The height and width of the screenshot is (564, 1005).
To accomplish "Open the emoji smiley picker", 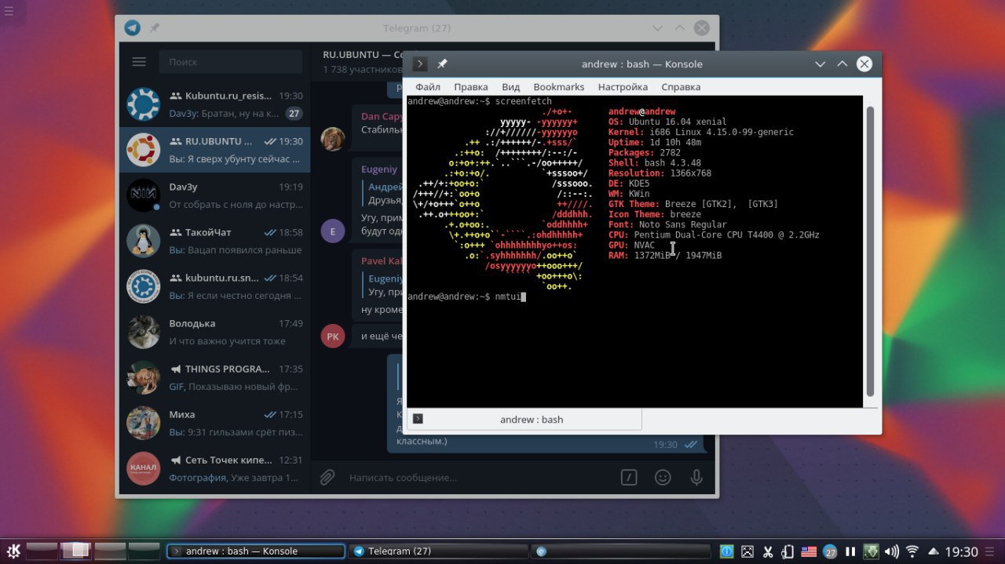I will click(x=663, y=477).
